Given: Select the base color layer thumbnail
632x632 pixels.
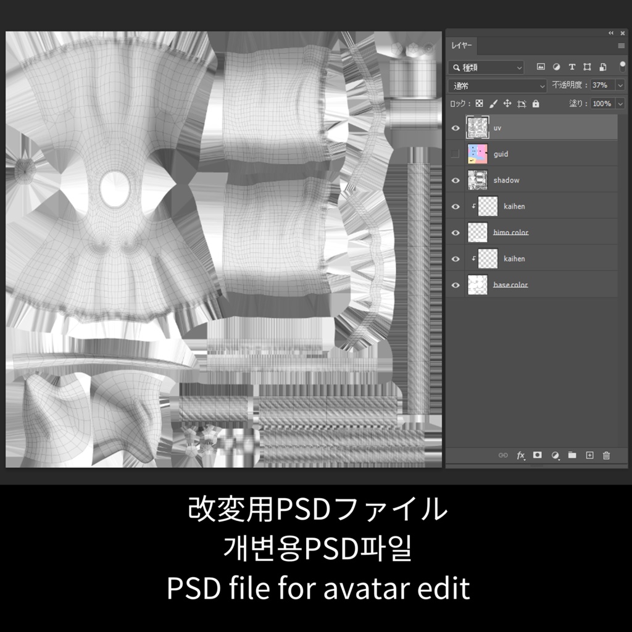Looking at the screenshot, I should [478, 285].
